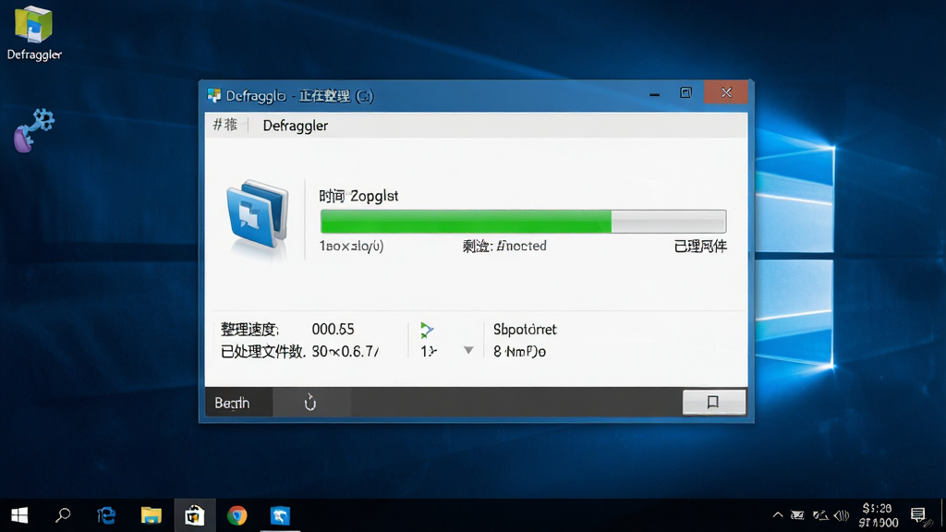Image resolution: width=946 pixels, height=532 pixels.
Task: Click the 已处理文件数 label
Action: (263, 351)
